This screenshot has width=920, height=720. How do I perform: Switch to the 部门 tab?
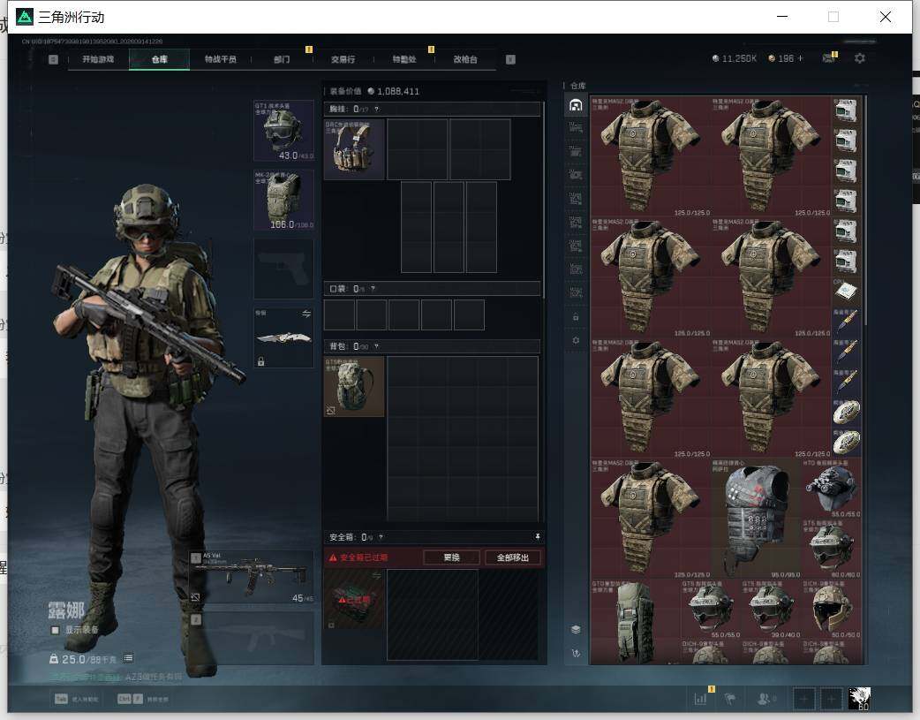[282, 59]
